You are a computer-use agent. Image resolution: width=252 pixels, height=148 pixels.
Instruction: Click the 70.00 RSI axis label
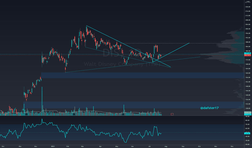point(247,124)
